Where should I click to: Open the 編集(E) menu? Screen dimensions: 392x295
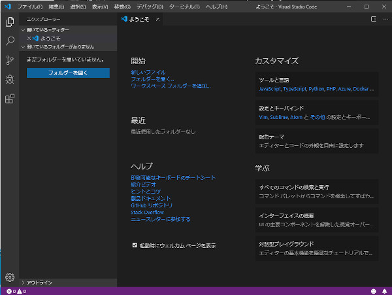(x=56, y=7)
